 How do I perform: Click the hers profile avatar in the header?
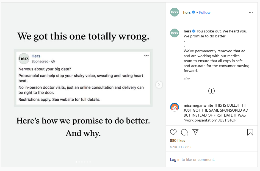(x=175, y=12)
